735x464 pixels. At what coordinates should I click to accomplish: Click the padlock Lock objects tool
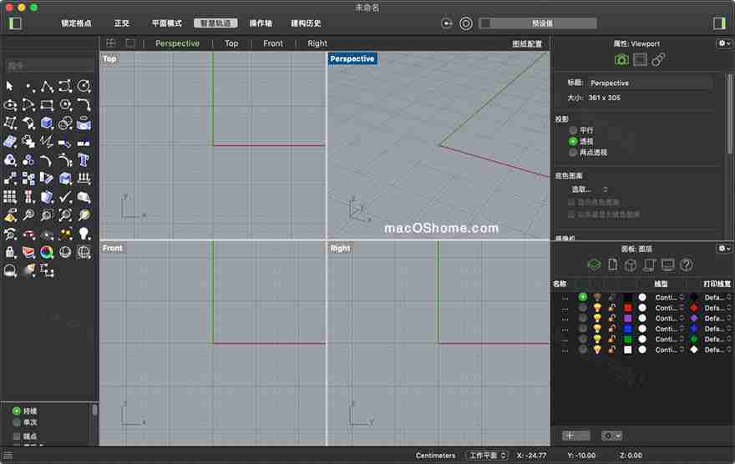point(10,252)
